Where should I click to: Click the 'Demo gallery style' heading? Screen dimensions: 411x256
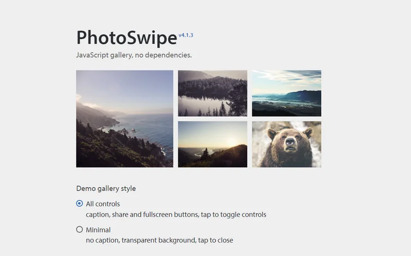[106, 188]
